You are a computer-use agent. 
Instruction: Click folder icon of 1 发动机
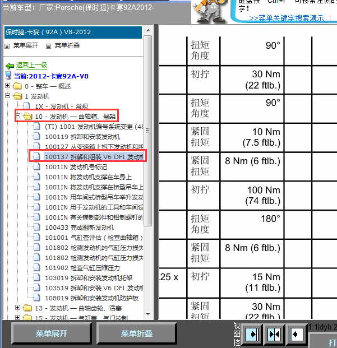[x=17, y=96]
